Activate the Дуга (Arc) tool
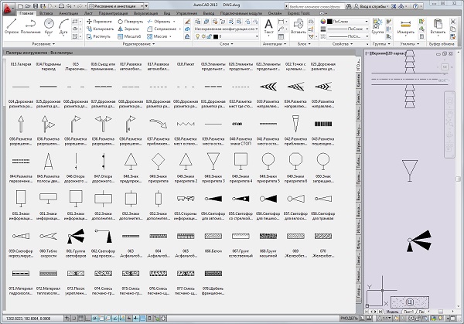Viewport: 464px width, 324px height. [65, 26]
